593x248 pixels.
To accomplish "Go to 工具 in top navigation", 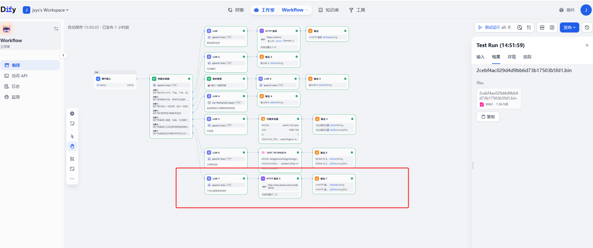I will coord(357,10).
